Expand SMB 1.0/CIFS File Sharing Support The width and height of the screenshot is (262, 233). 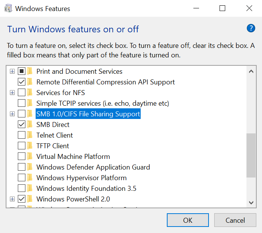click(12, 114)
